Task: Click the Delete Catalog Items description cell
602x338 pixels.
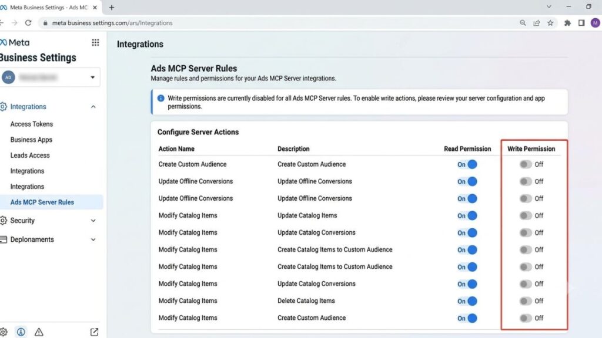Action: 306,301
